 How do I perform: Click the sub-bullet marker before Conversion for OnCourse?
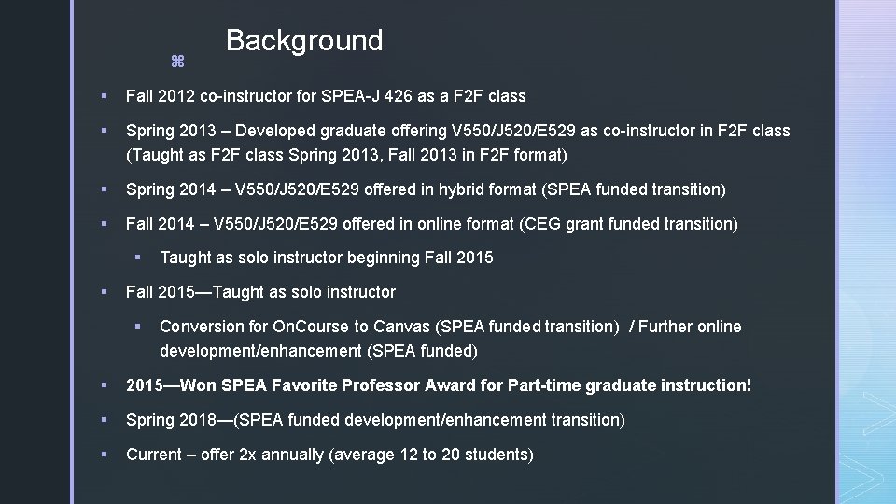pos(138,327)
